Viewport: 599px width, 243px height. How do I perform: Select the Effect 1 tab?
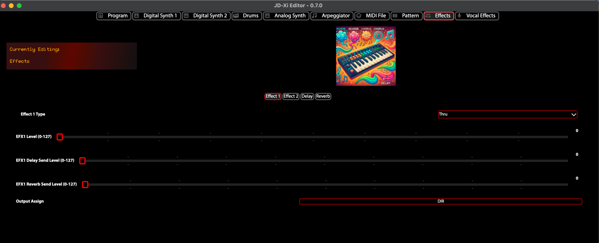273,96
